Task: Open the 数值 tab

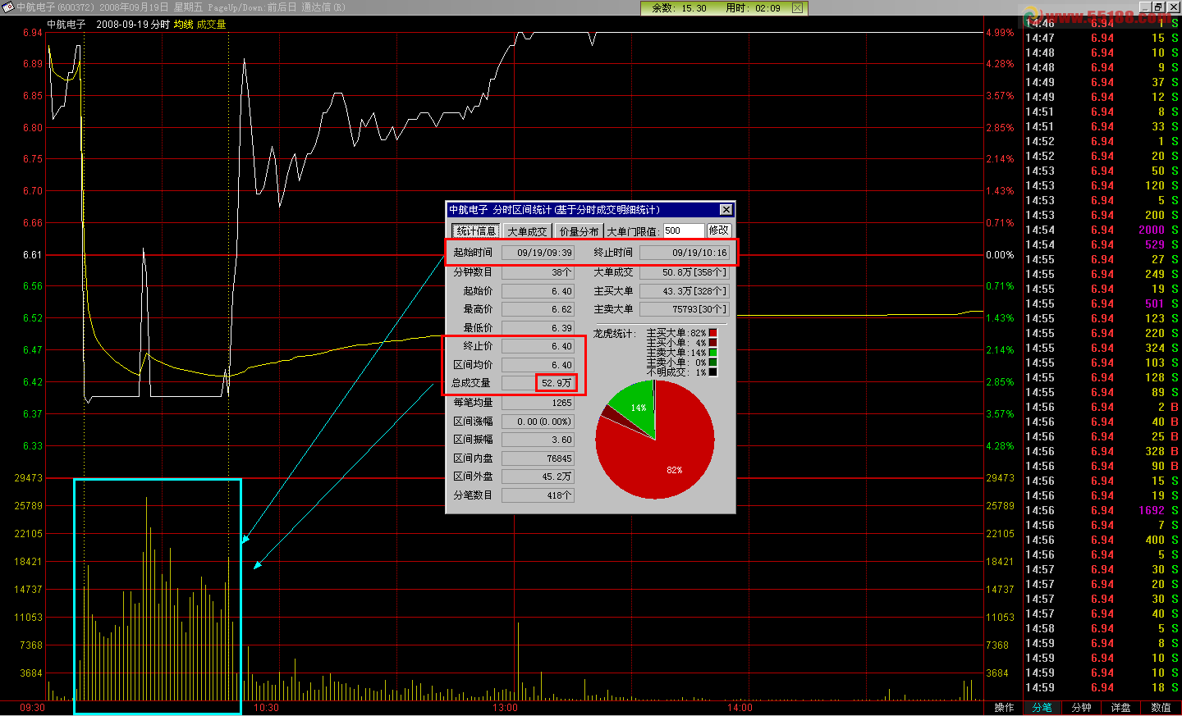Action: 1161,708
